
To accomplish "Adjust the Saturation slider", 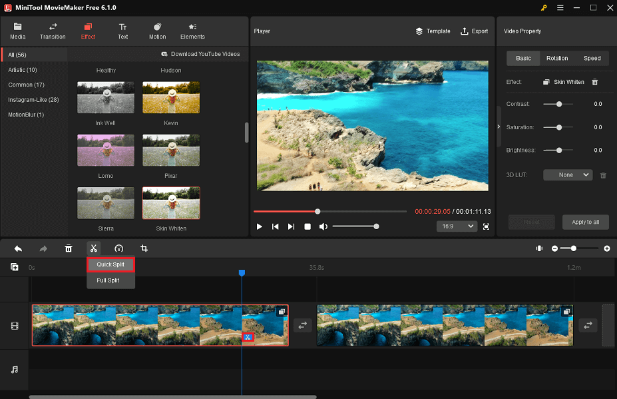I will [x=558, y=127].
